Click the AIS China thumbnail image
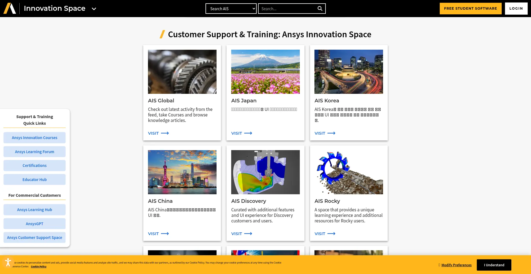The image size is (531, 274). 182,172
